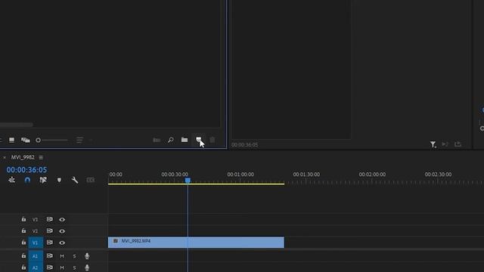Click the Clear trash icon in project panel
Screen dimensions: 484x272
213,140
